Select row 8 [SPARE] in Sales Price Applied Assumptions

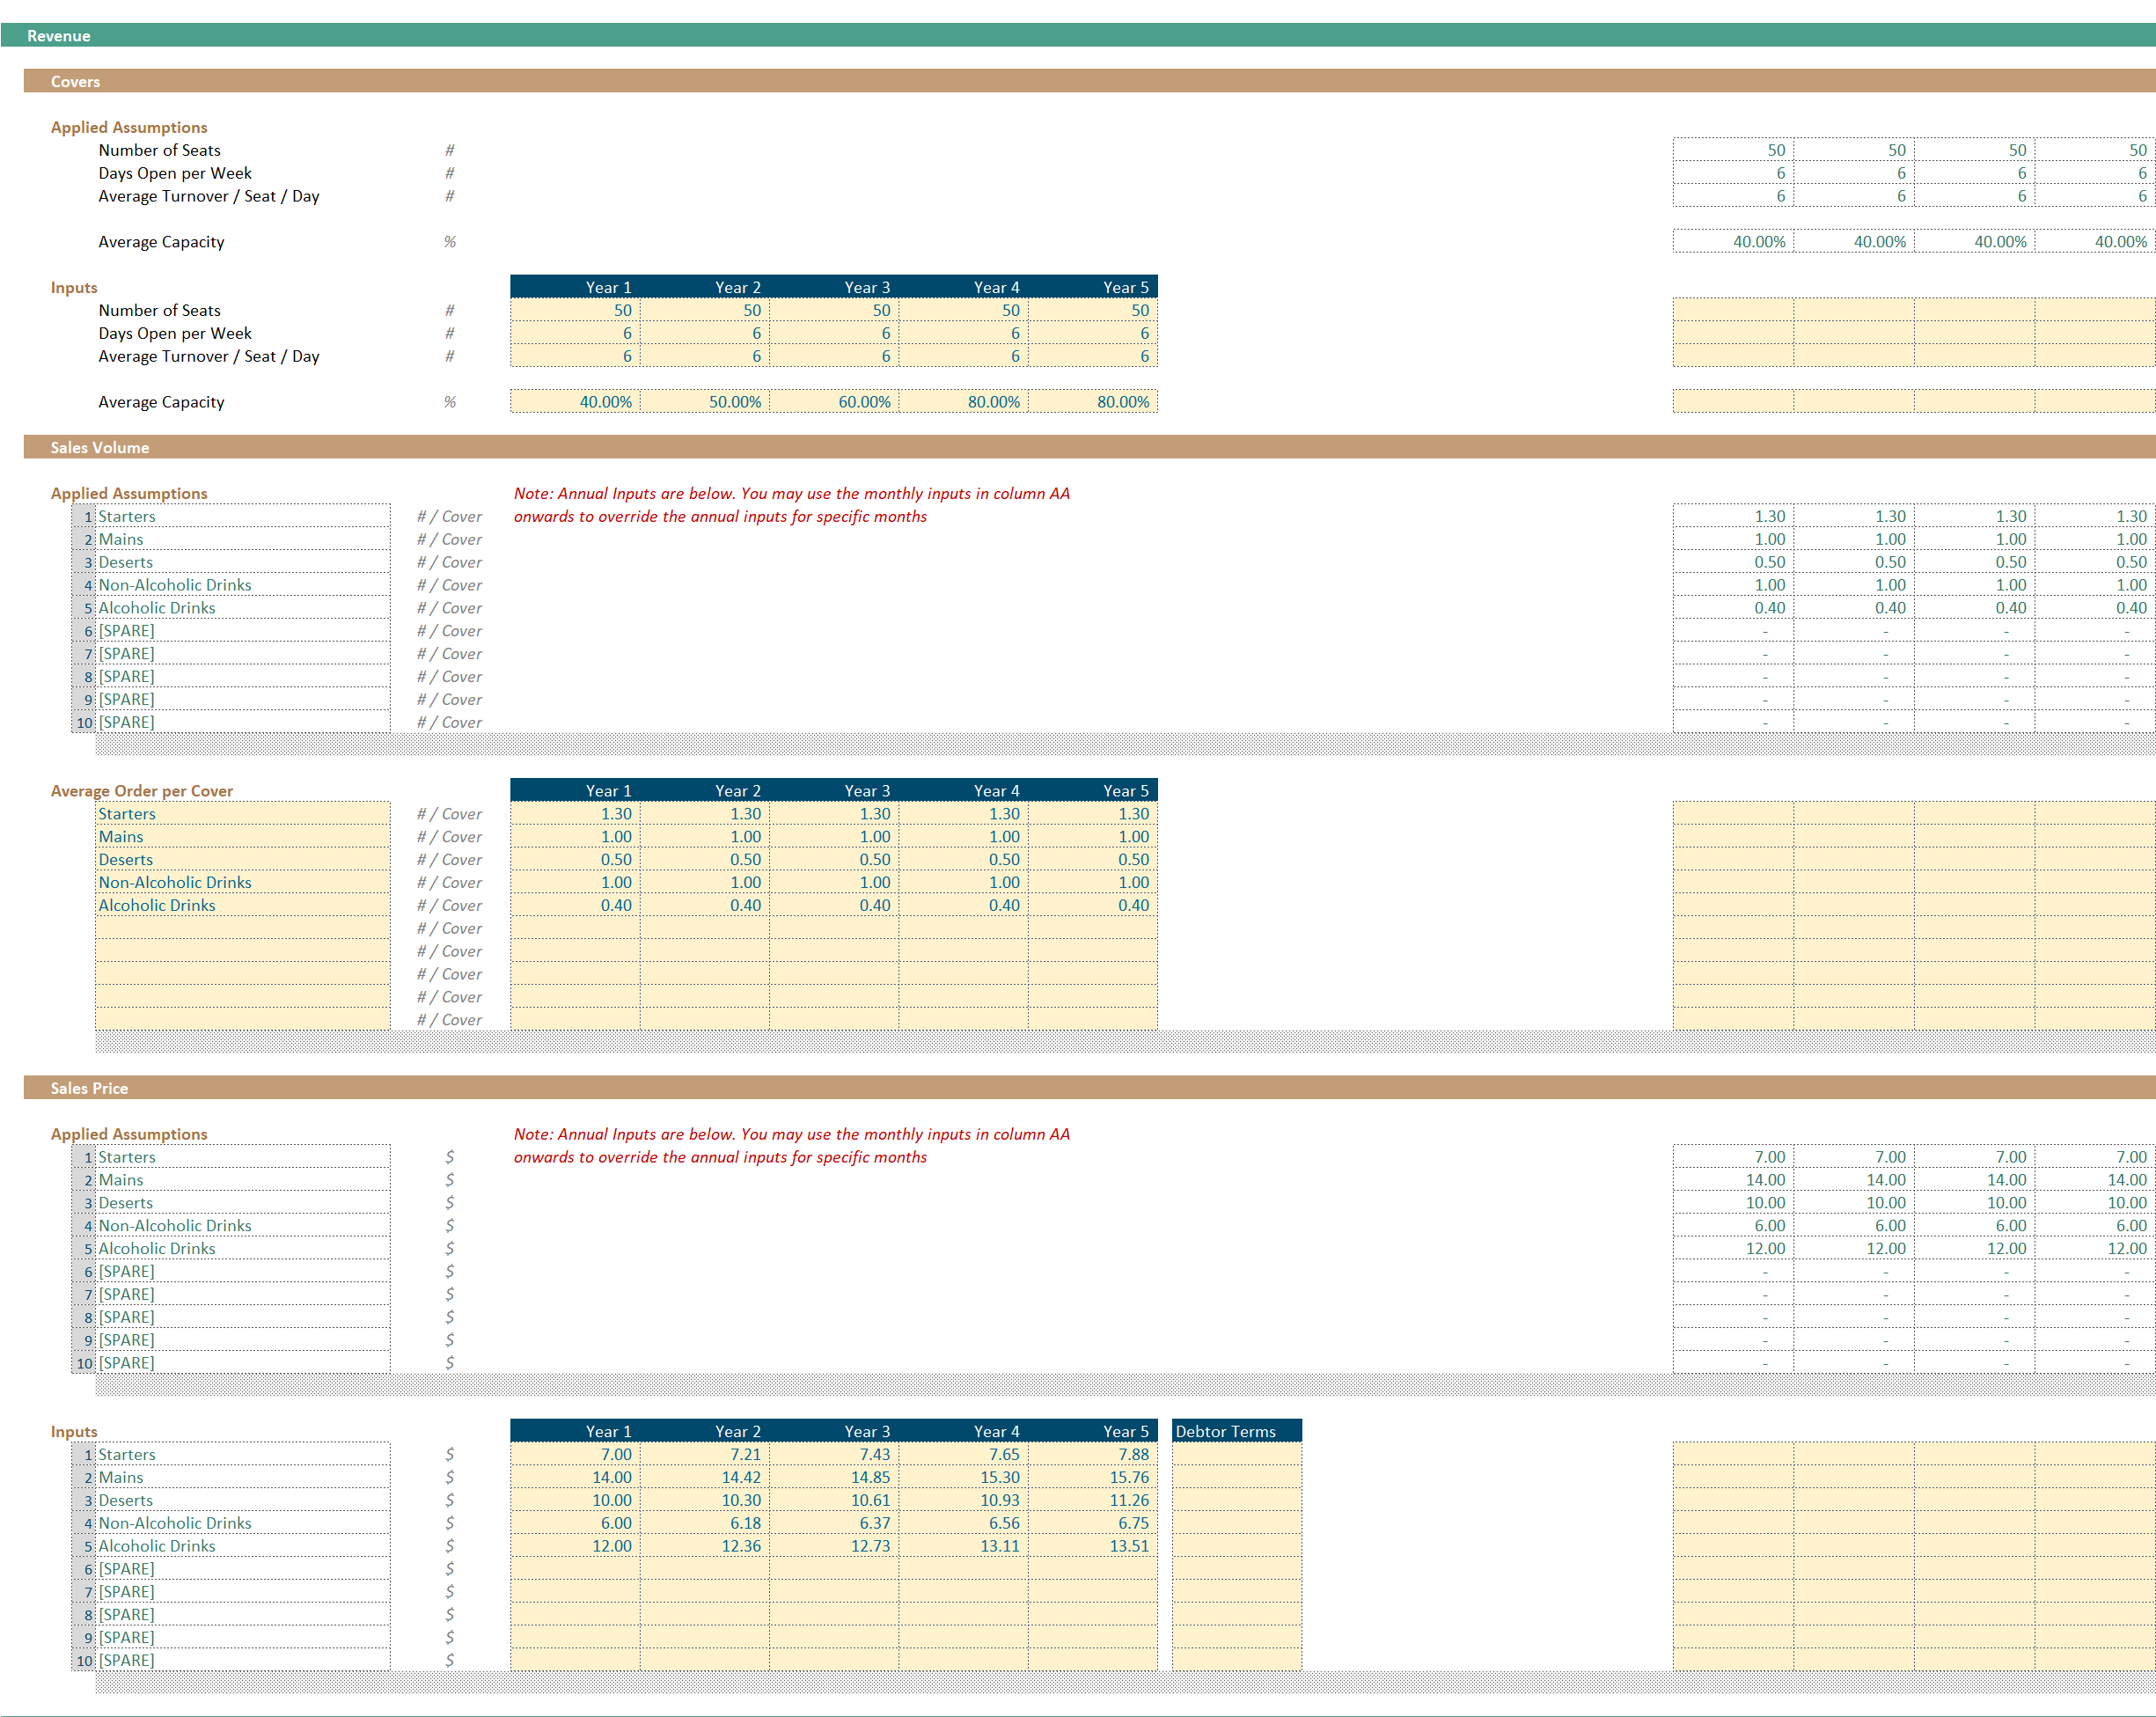click(243, 1318)
